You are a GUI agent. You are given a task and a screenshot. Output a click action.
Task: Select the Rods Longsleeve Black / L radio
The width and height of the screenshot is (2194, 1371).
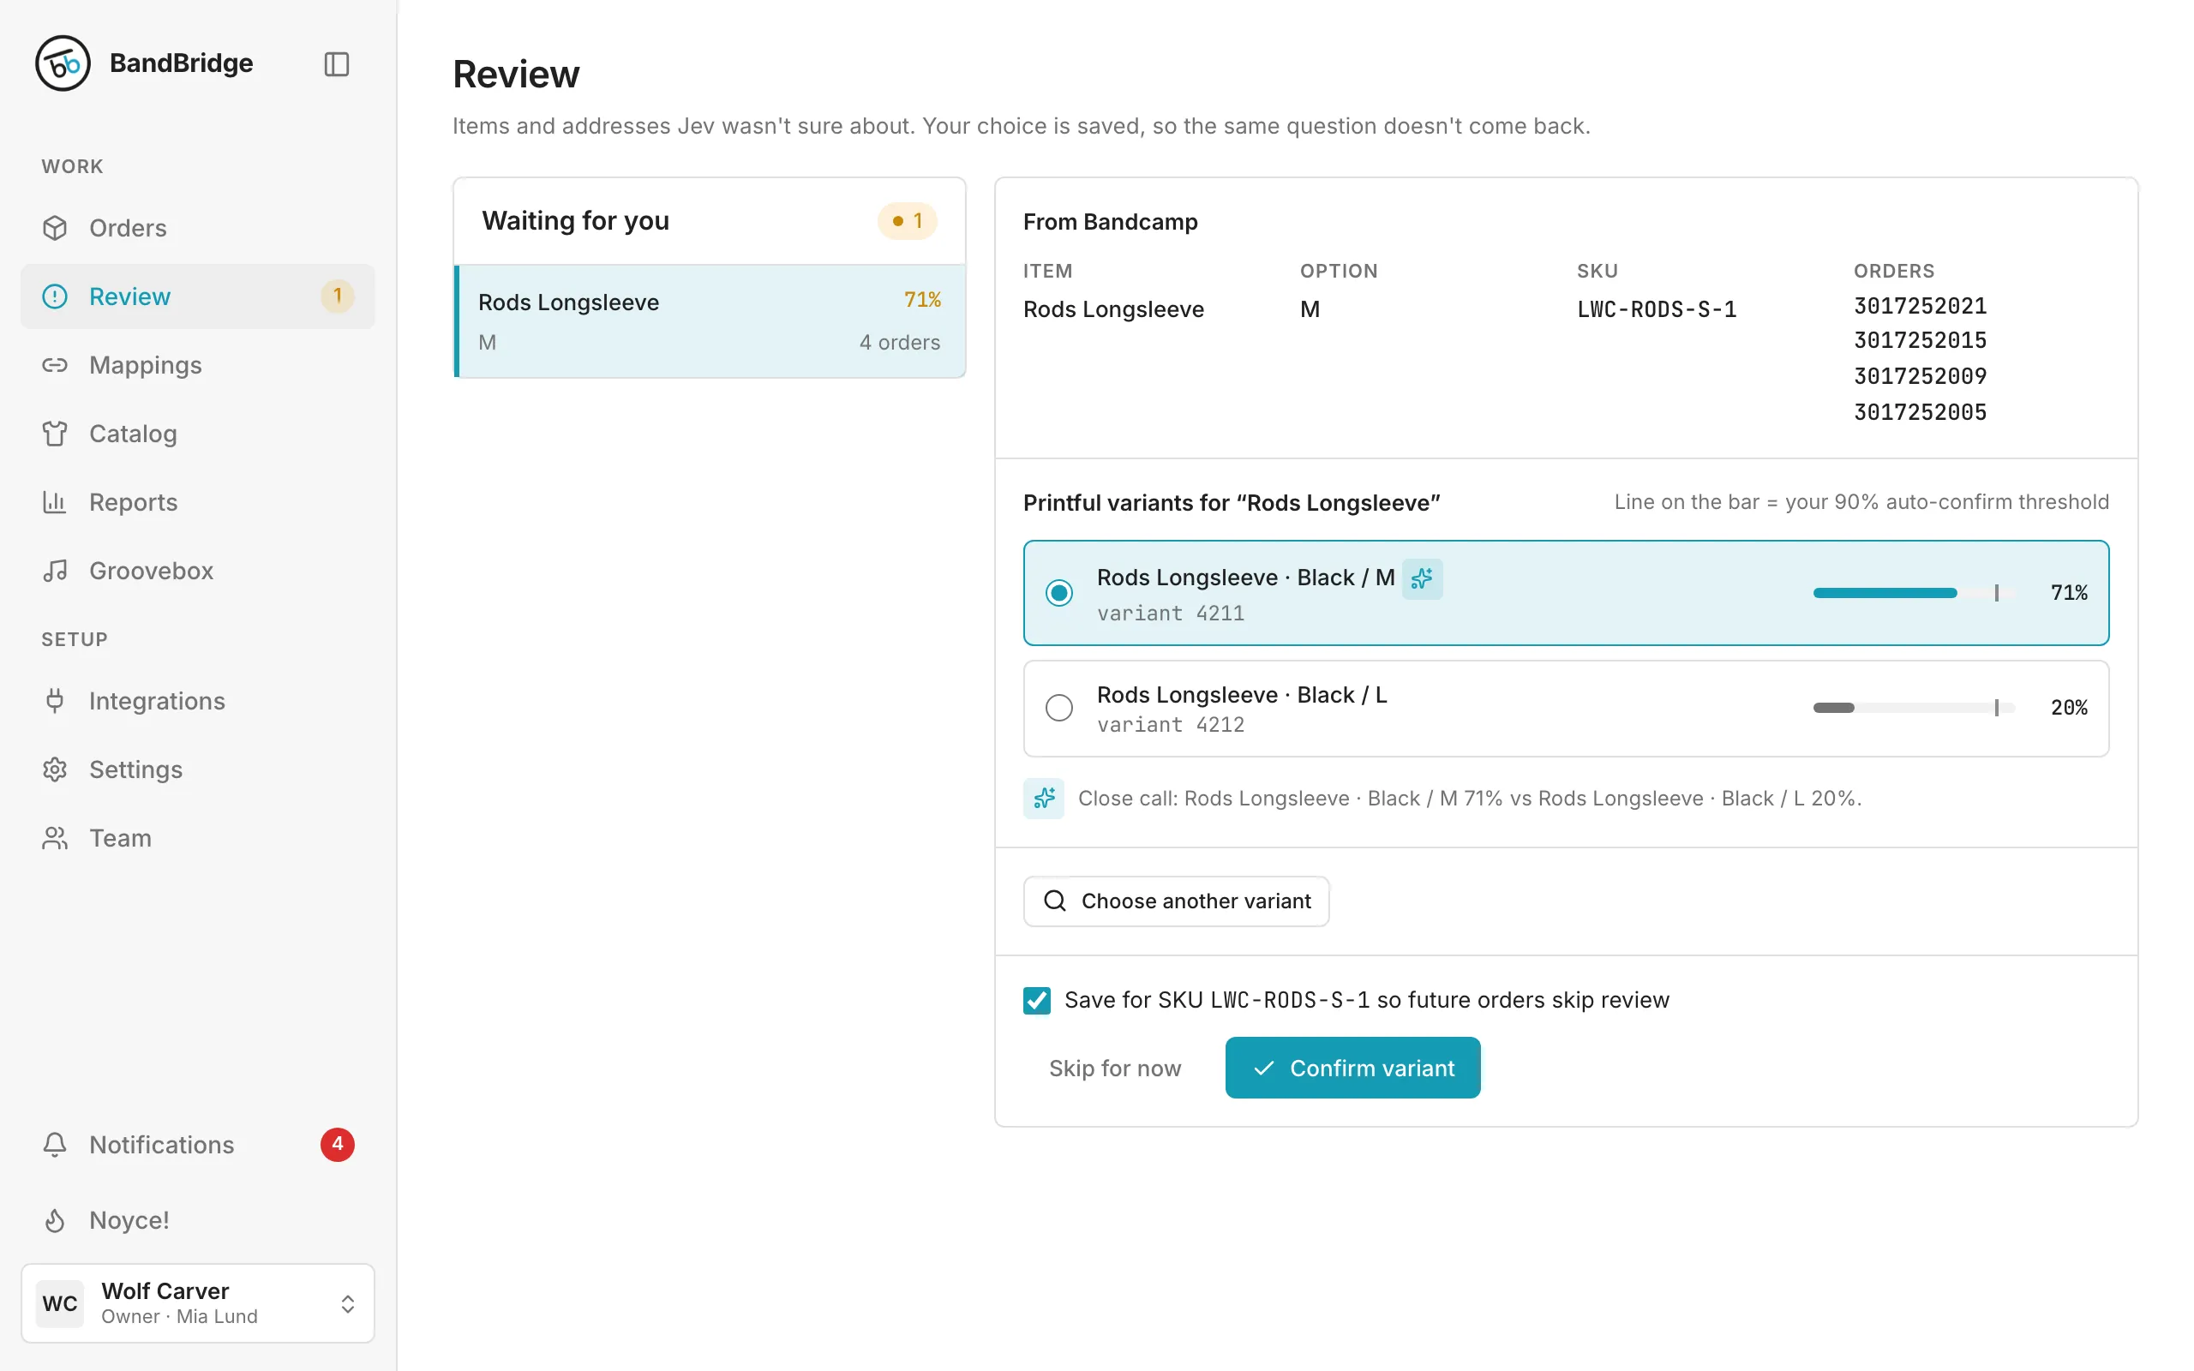click(1059, 707)
